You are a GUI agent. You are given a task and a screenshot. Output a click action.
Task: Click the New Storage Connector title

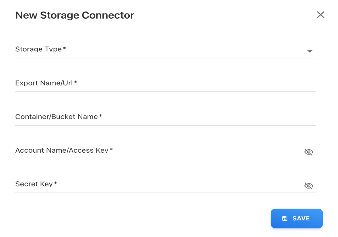75,15
